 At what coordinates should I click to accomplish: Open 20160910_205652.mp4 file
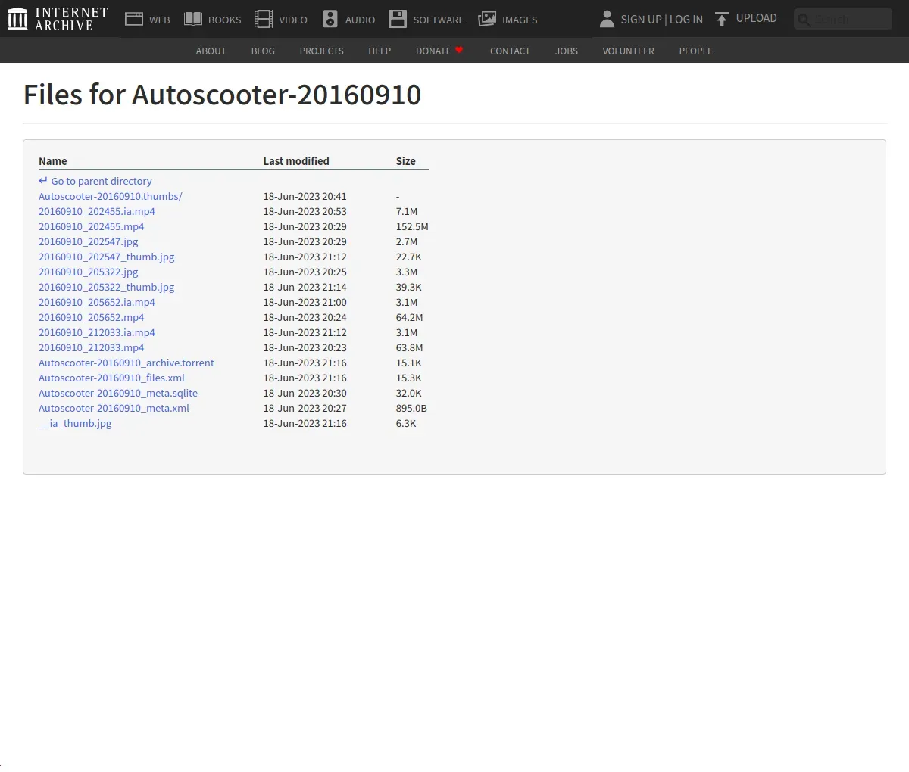coord(91,317)
